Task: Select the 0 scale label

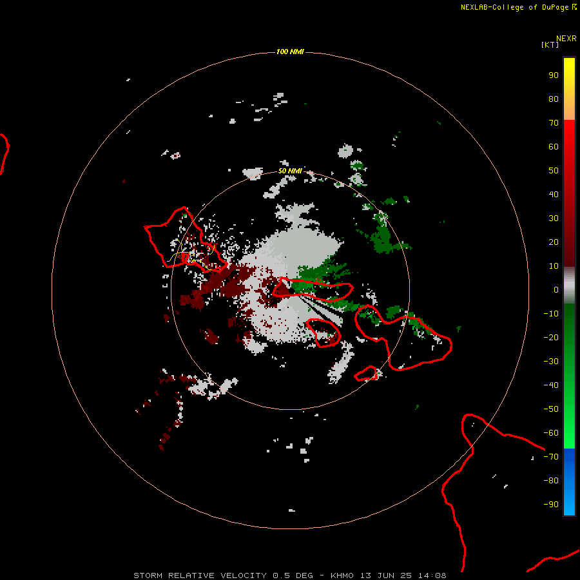Action: point(556,290)
